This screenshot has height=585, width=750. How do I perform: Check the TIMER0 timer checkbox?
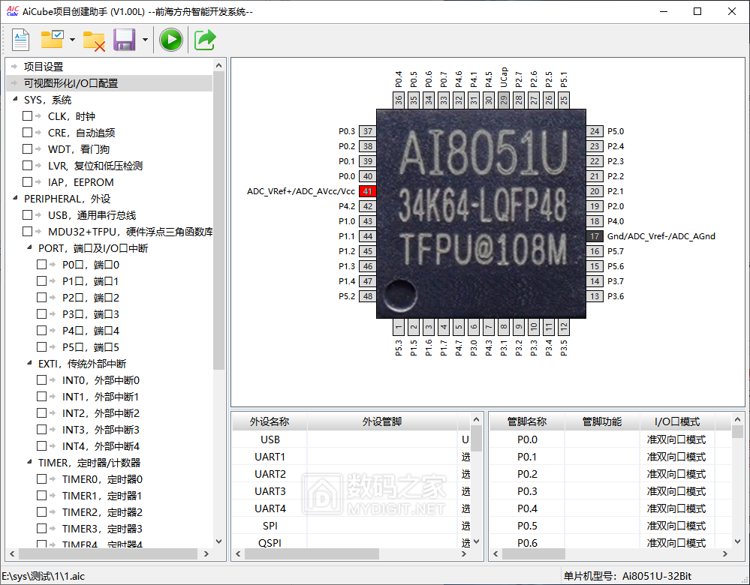(42, 479)
